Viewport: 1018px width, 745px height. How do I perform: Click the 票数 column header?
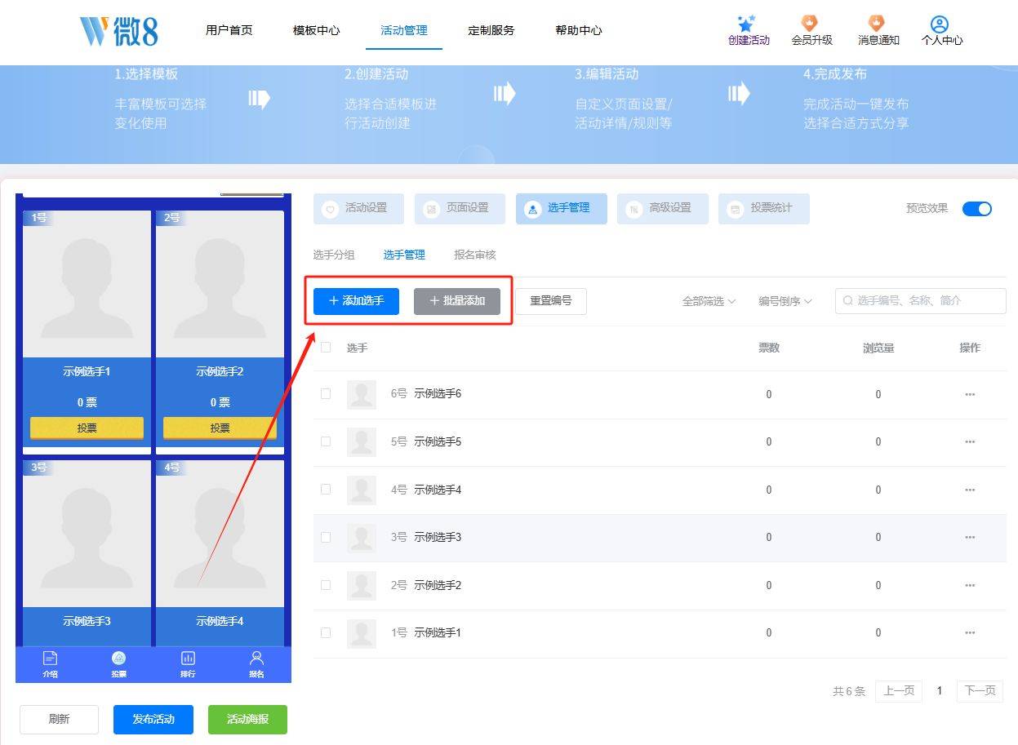(x=769, y=348)
